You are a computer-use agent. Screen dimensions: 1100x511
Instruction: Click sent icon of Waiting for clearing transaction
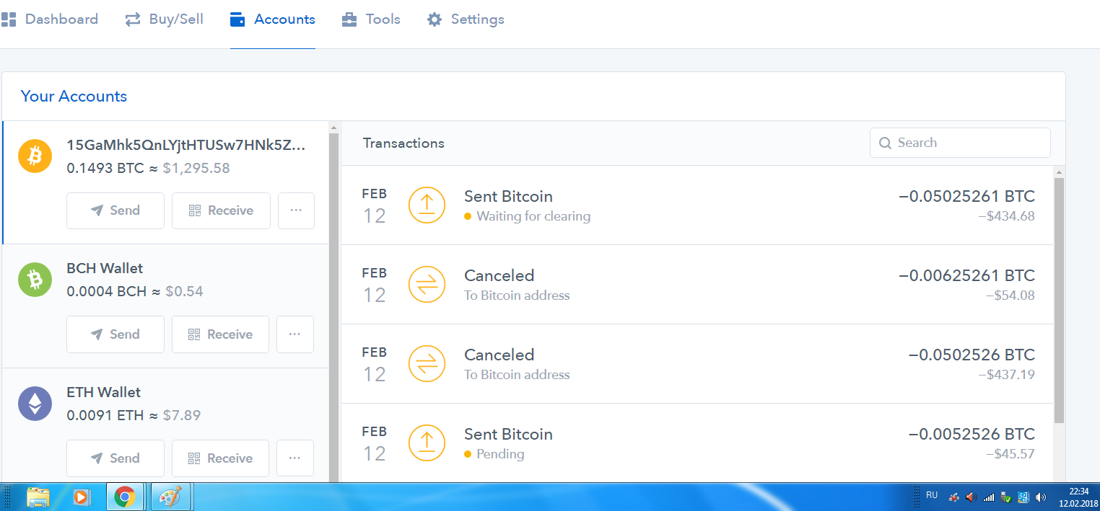pos(427,205)
